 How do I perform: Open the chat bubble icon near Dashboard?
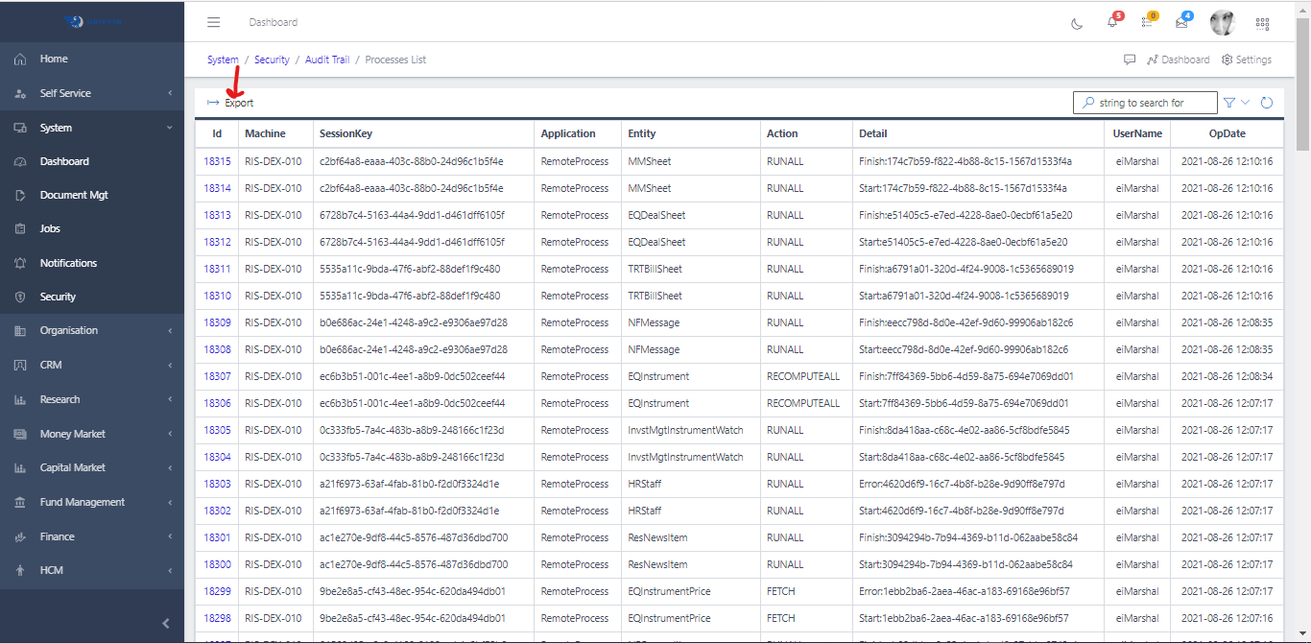tap(1129, 60)
